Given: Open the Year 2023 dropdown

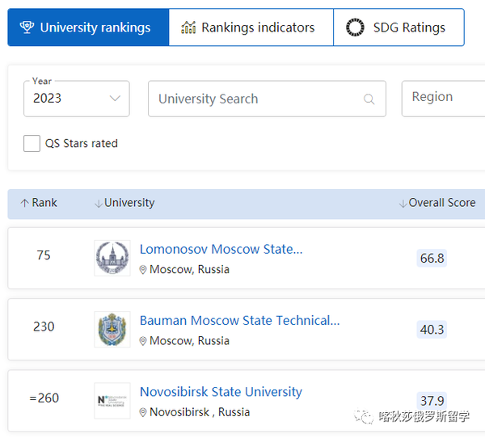Looking at the screenshot, I should pyautogui.click(x=77, y=99).
